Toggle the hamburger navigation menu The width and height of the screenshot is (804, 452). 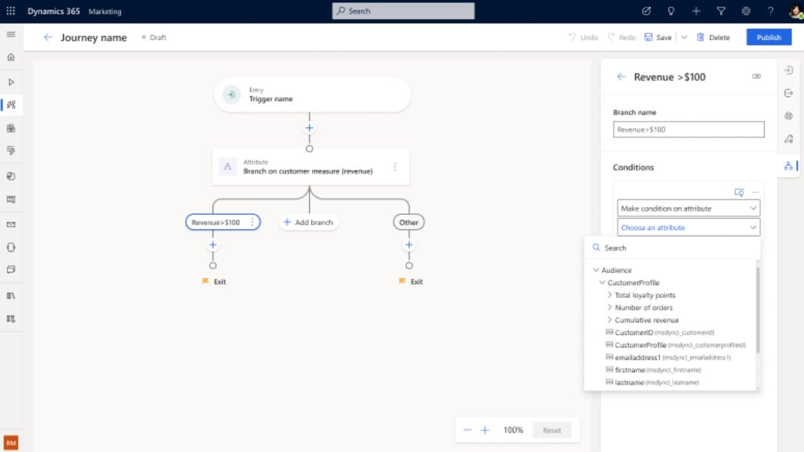[x=11, y=34]
